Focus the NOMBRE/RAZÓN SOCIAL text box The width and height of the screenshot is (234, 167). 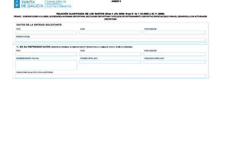(x=46, y=65)
